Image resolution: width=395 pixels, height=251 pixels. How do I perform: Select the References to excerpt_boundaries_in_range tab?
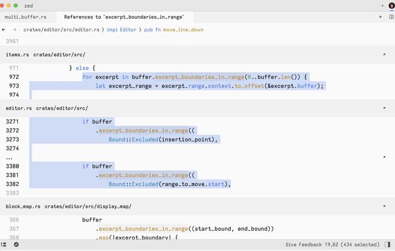[x=124, y=17]
